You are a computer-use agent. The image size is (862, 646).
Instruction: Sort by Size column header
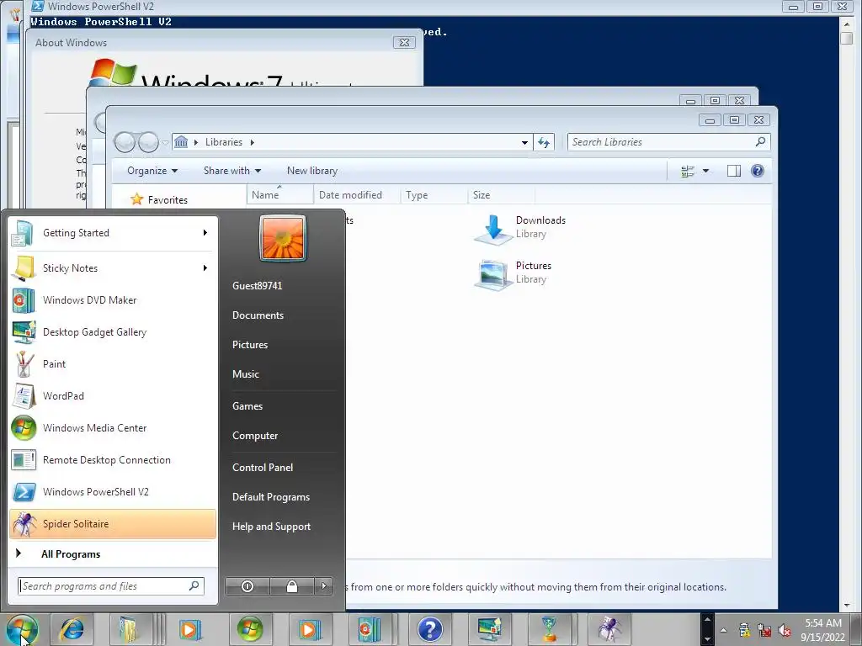click(501, 195)
